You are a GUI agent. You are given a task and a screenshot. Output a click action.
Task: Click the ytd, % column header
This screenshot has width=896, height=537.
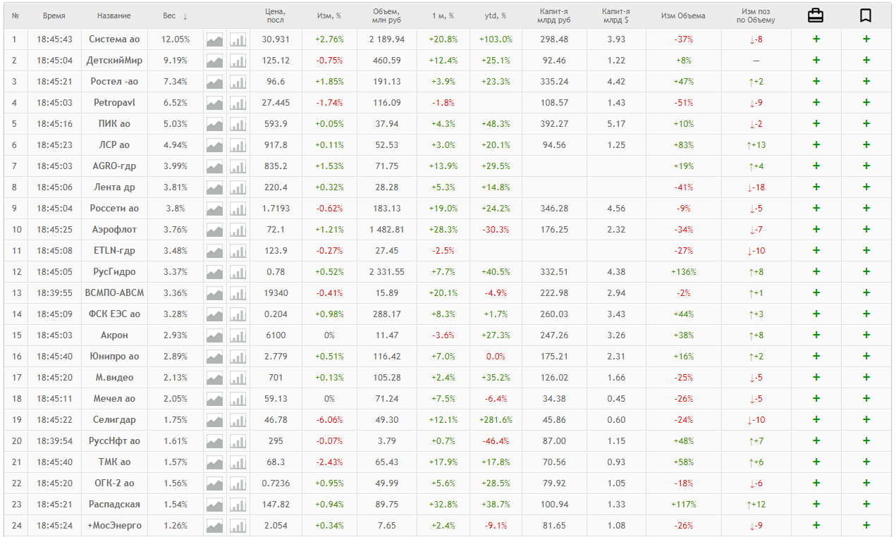point(496,16)
